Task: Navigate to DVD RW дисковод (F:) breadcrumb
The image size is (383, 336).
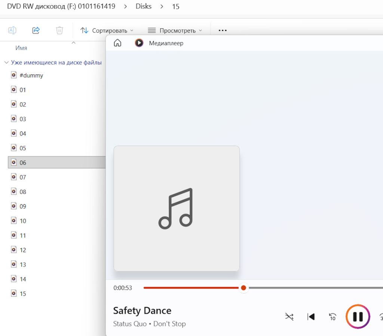Action: pyautogui.click(x=61, y=6)
